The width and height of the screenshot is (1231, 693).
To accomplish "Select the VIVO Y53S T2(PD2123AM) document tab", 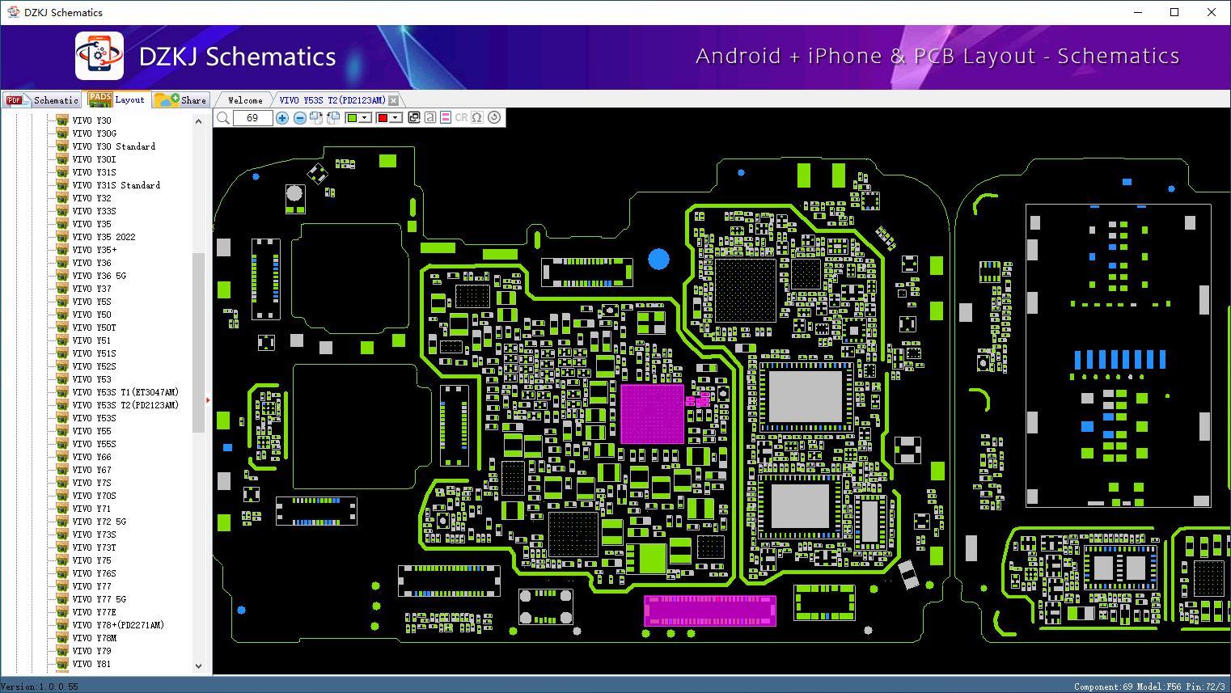I will coord(332,100).
